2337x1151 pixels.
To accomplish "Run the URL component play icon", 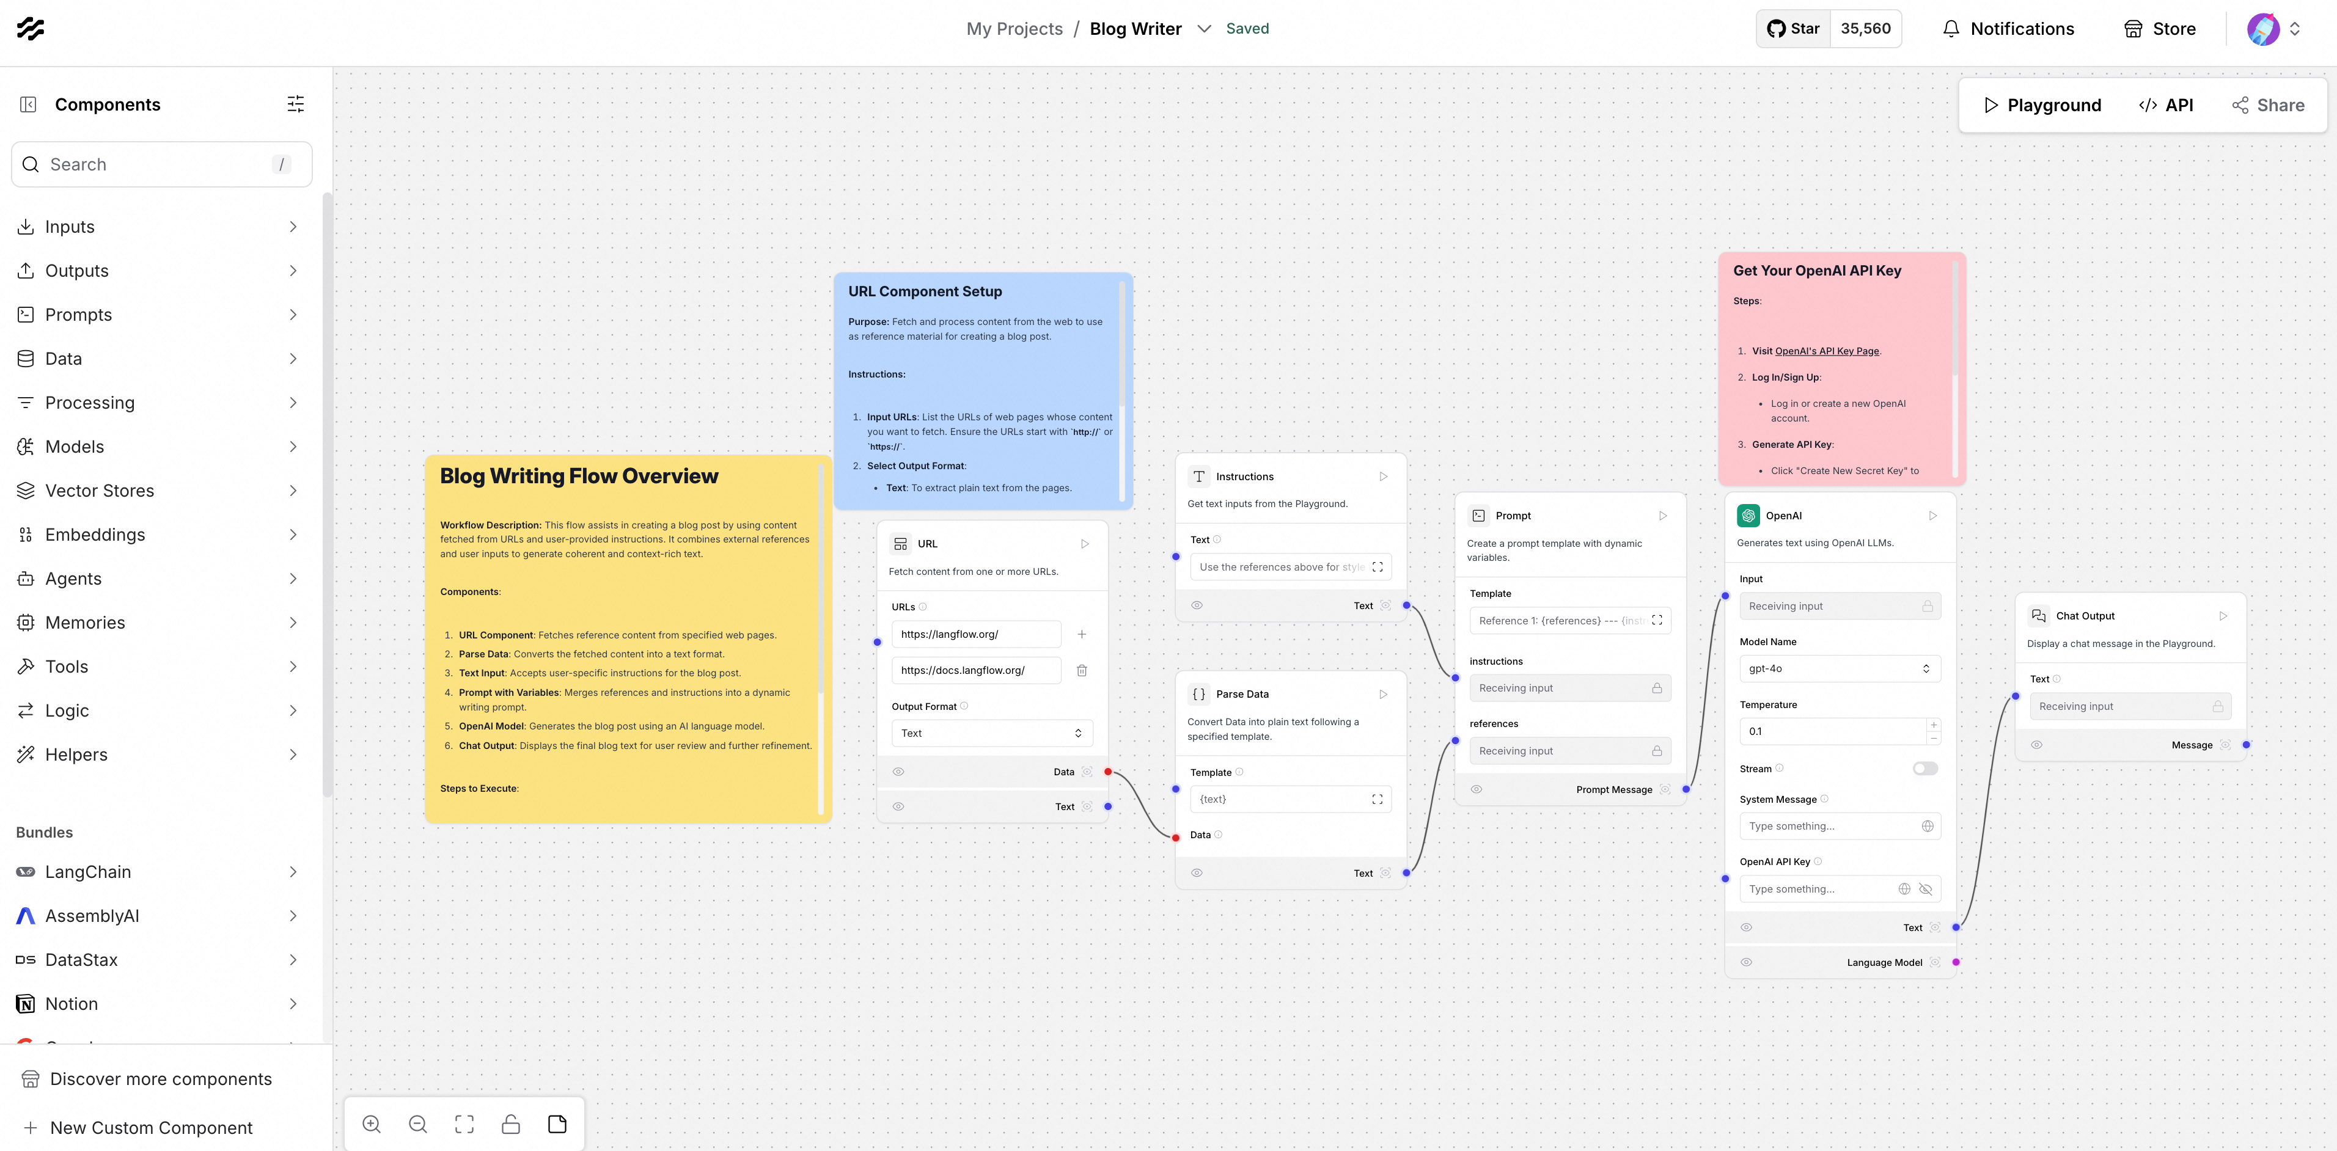I will click(1084, 544).
